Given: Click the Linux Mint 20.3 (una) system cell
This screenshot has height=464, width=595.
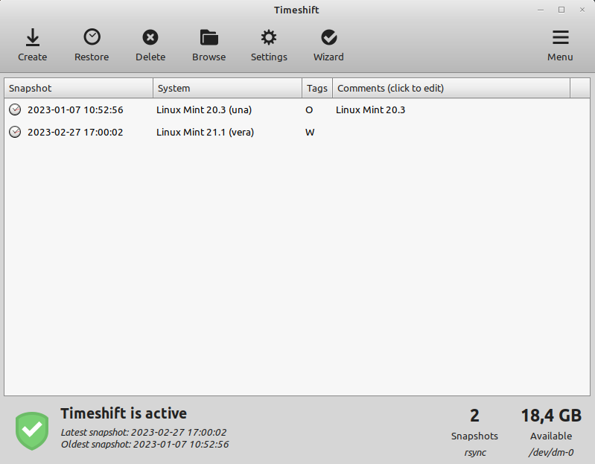Looking at the screenshot, I should click(x=204, y=109).
